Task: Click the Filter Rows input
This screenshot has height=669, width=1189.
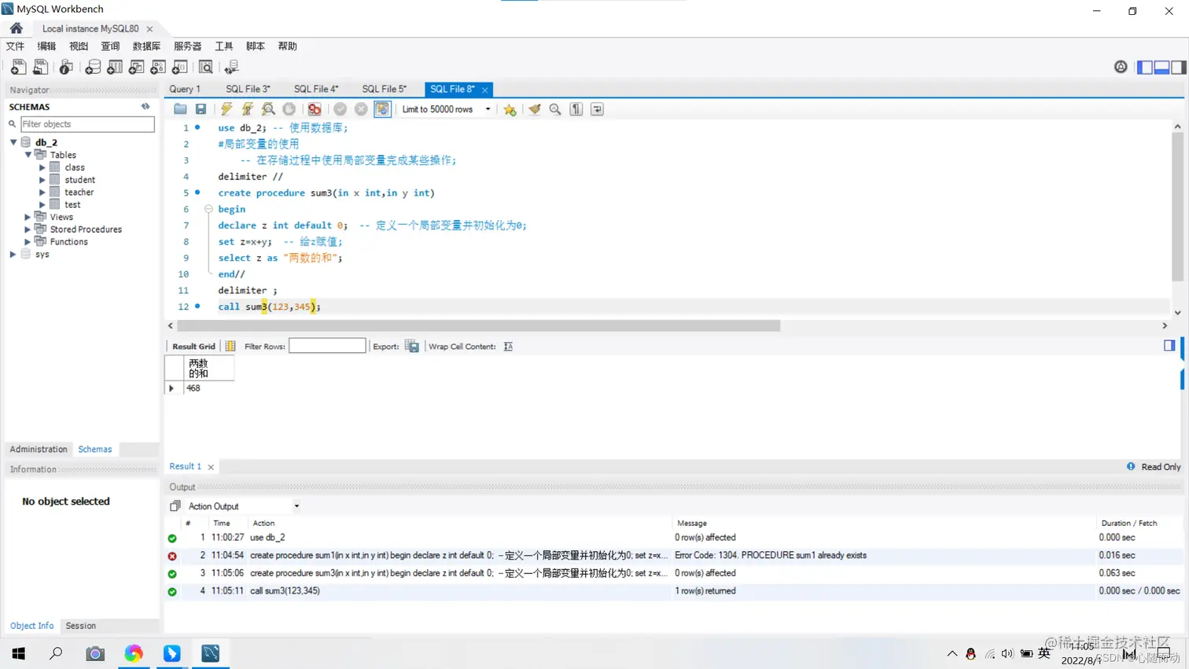Action: (x=327, y=346)
